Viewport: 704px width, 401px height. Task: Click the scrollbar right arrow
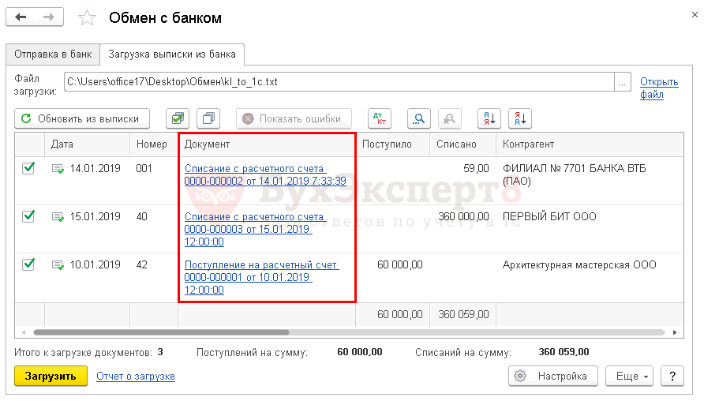[x=674, y=332]
